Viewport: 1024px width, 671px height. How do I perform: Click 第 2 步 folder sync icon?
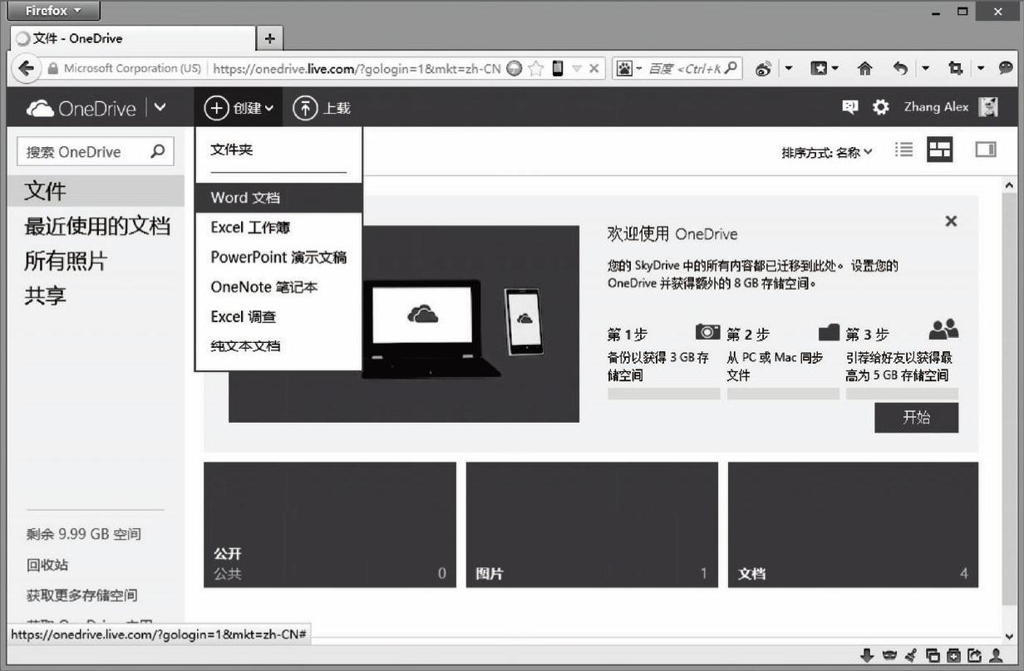click(x=829, y=332)
